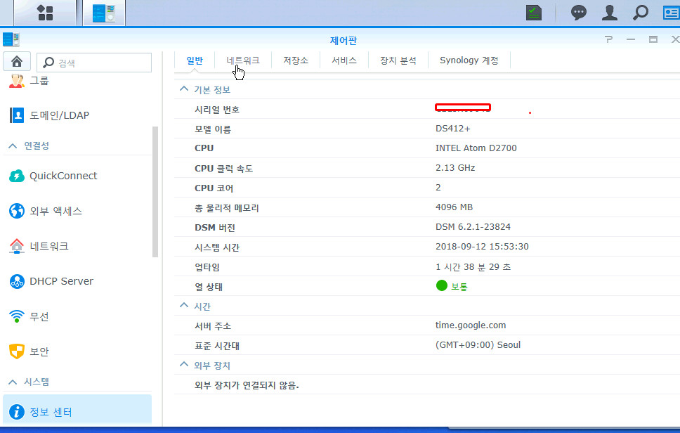Switch to the Synology 계정 tab

(469, 60)
